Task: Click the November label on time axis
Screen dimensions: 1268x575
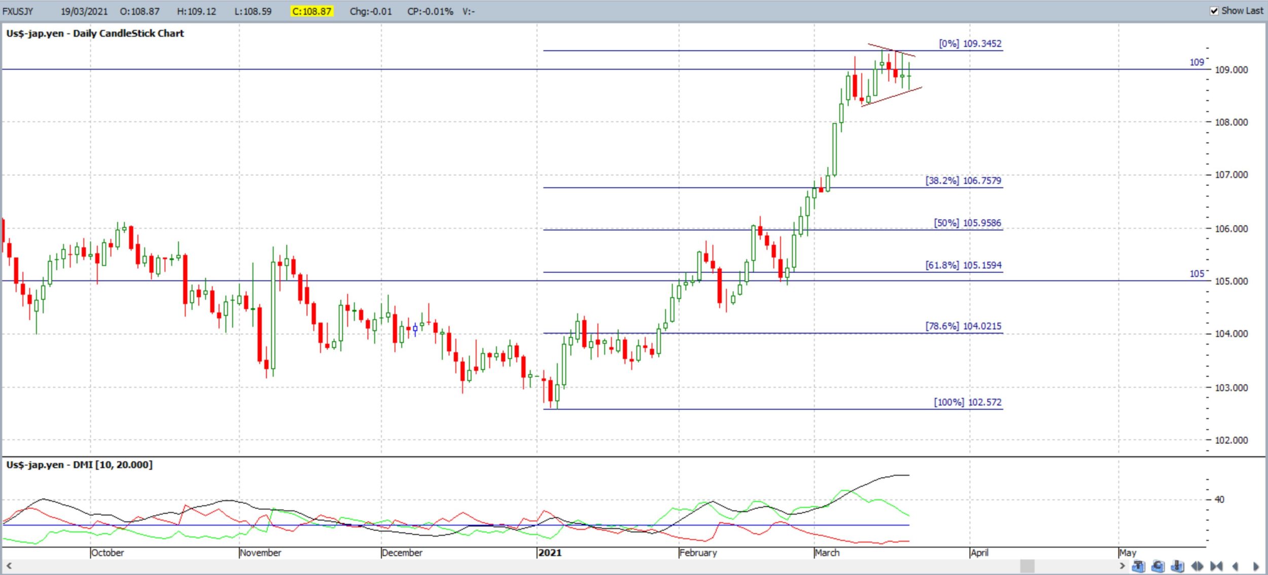Action: 261,553
